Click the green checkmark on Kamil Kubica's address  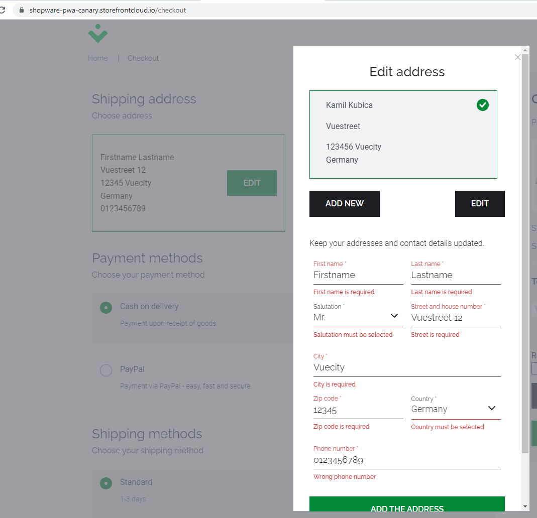coord(482,105)
